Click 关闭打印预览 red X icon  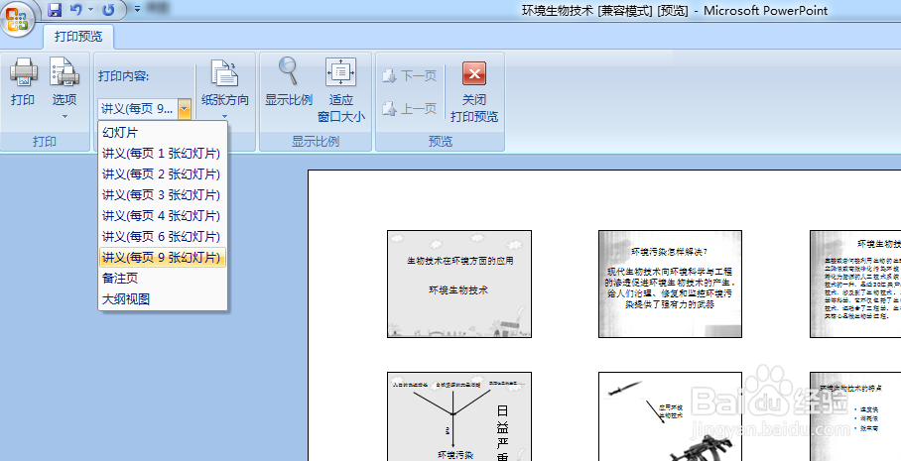click(x=474, y=73)
